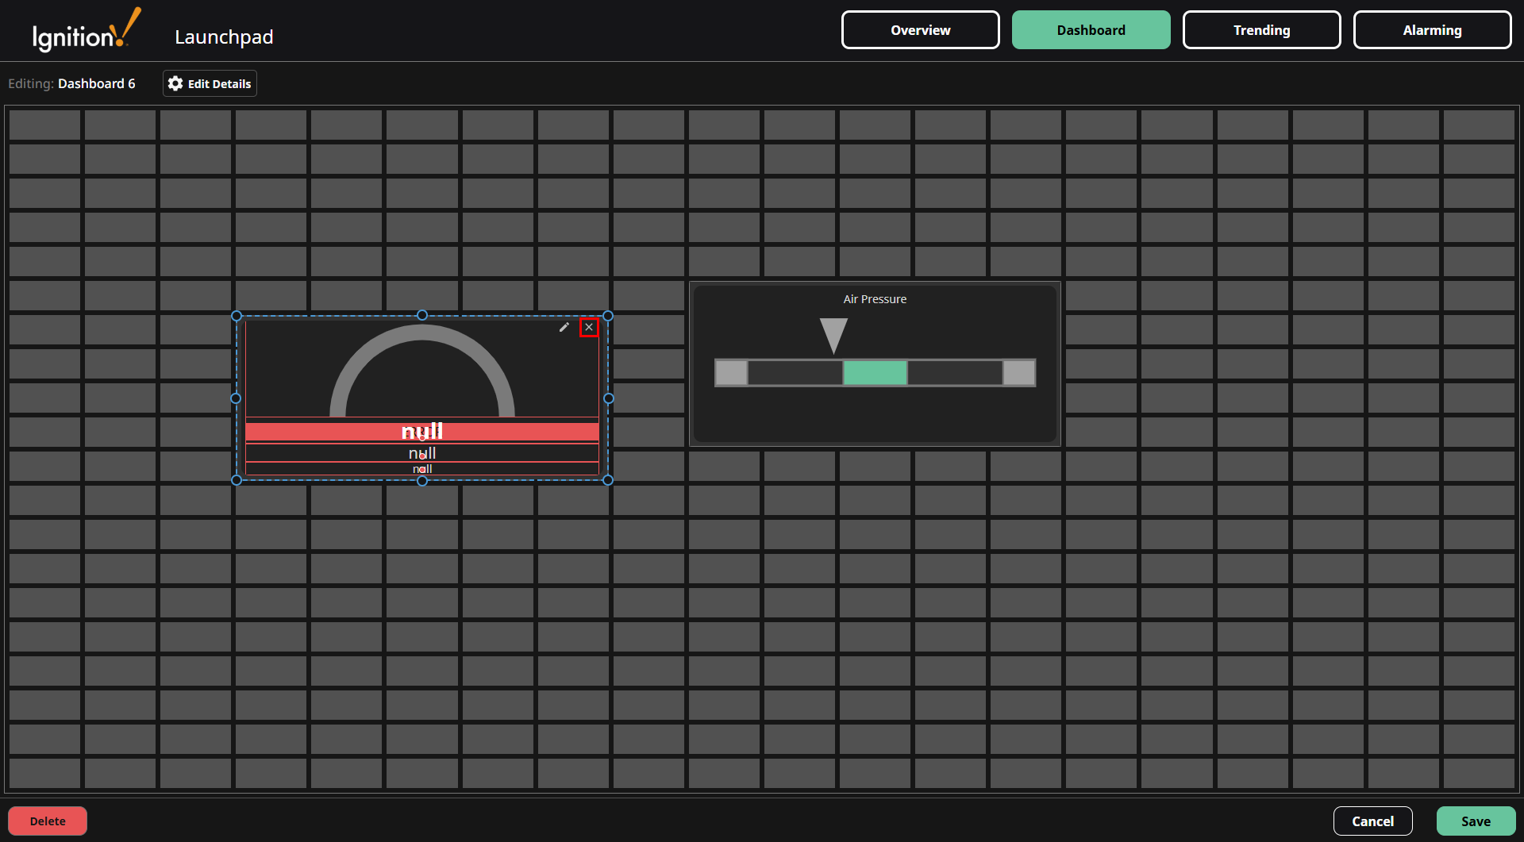
Task: Switch to the Trending tab
Action: [x=1261, y=29]
